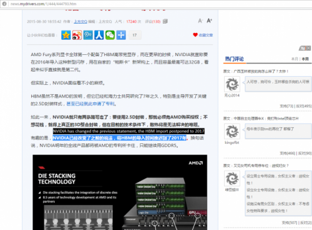
Task: Open the 评论(130) comments link
Action: click(153, 21)
